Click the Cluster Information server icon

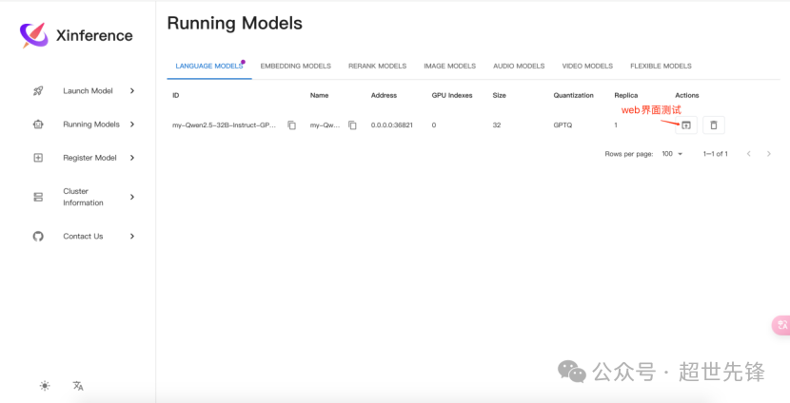(x=38, y=197)
